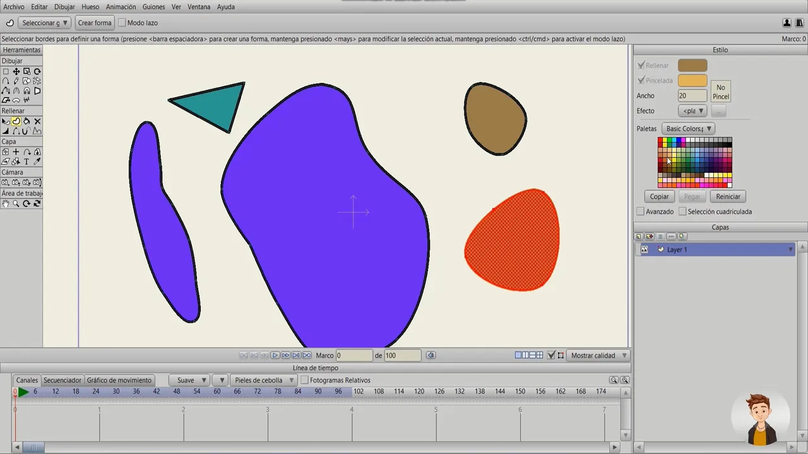Choose the Delete Shape X tool
808x454 pixels.
coord(37,121)
